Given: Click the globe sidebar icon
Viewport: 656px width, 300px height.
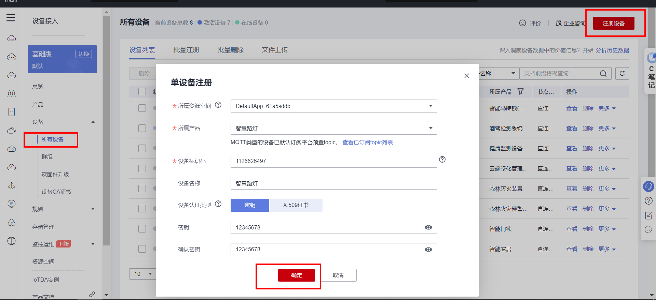Looking at the screenshot, I should (x=12, y=241).
